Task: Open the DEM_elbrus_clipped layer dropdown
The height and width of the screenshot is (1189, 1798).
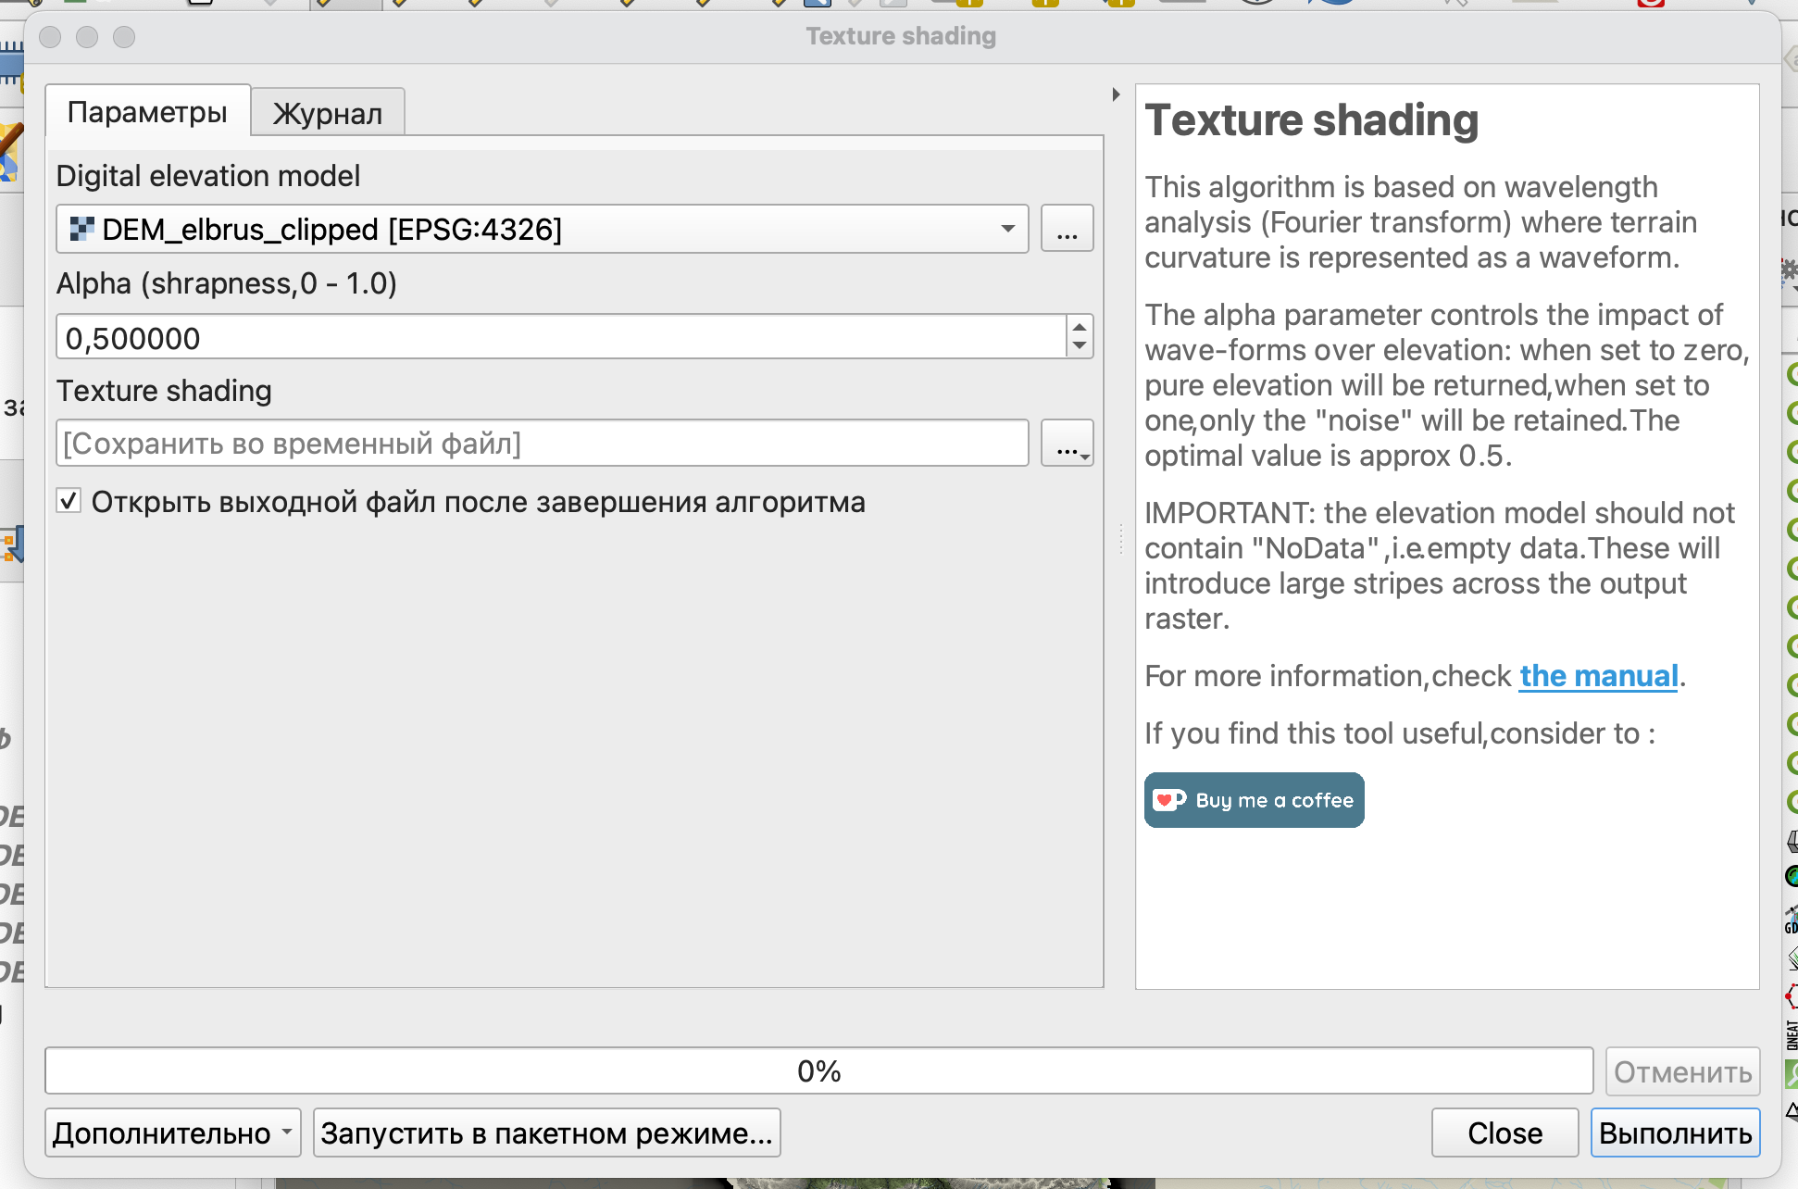Action: pos(542,229)
